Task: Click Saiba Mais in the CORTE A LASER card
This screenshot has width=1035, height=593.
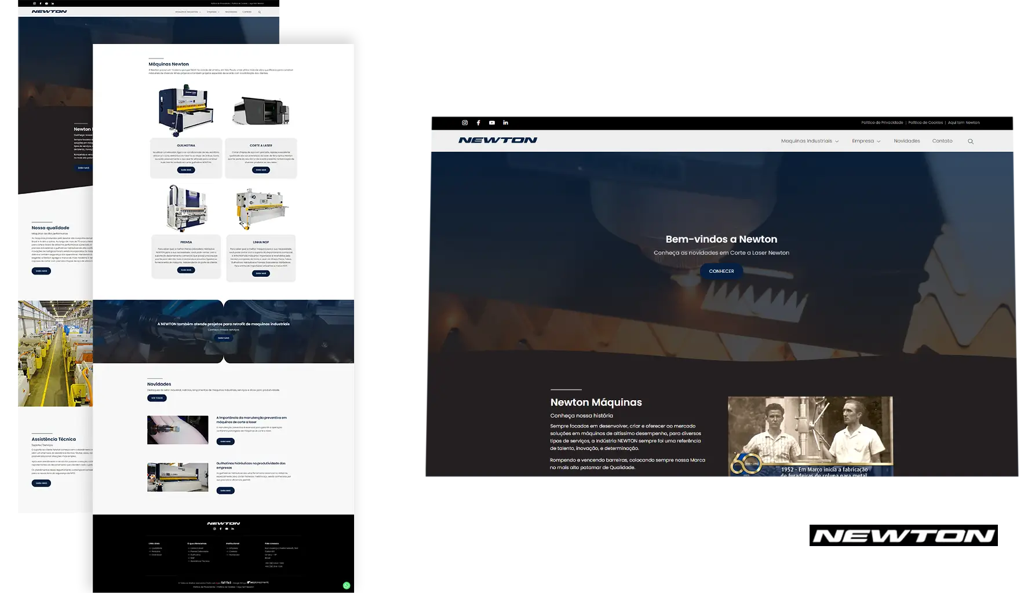Action: pos(261,170)
